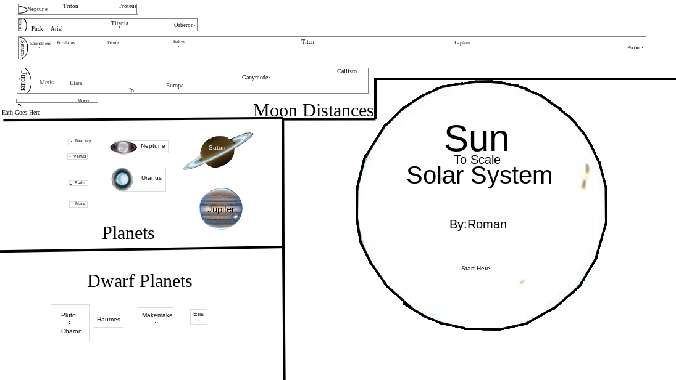Select the Uranus planet image
The width and height of the screenshot is (676, 380).
(123, 179)
